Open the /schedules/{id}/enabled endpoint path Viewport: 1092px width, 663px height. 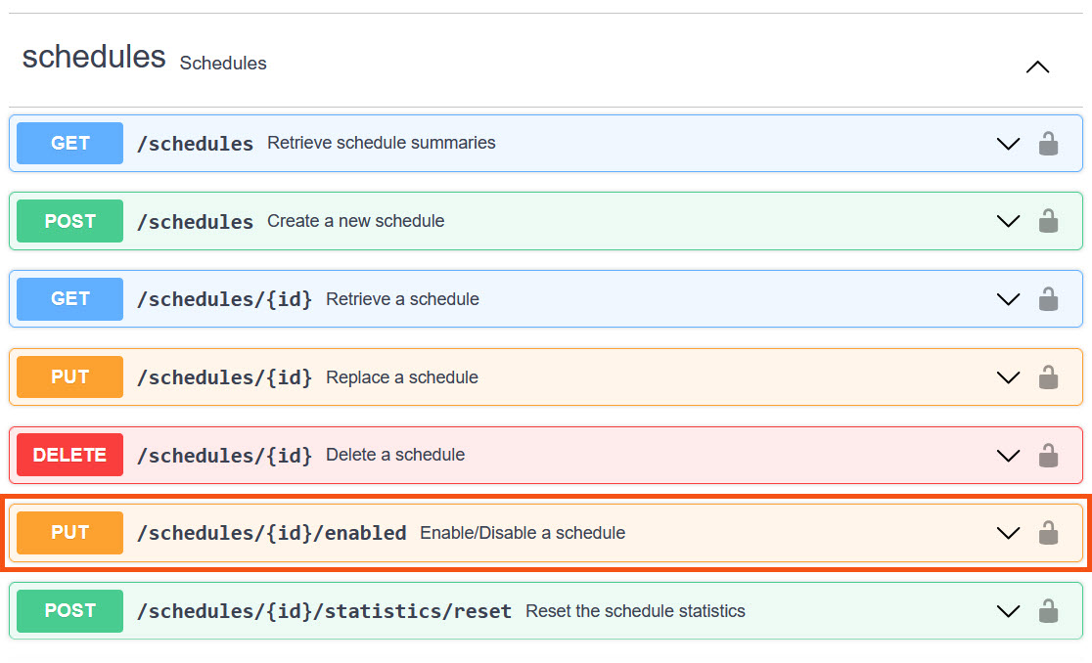click(271, 533)
